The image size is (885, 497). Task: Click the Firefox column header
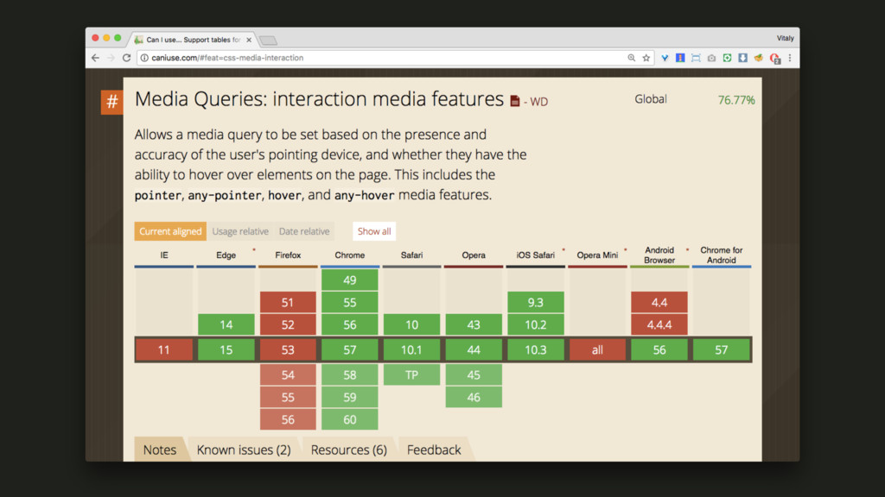[288, 255]
